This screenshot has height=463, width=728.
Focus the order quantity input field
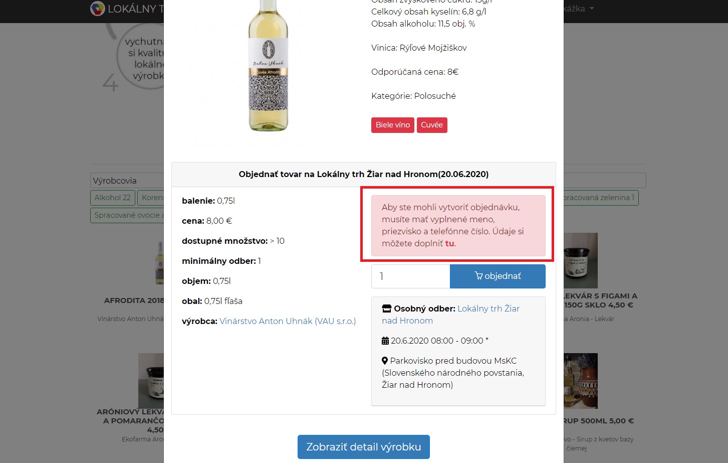click(410, 276)
